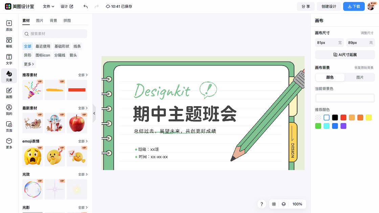Image resolution: width=379 pixels, height=213 pixels.
Task: Select the 颜色 background option
Action: (330, 77)
